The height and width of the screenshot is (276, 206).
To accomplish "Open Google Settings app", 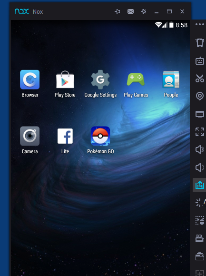I will click(x=100, y=79).
